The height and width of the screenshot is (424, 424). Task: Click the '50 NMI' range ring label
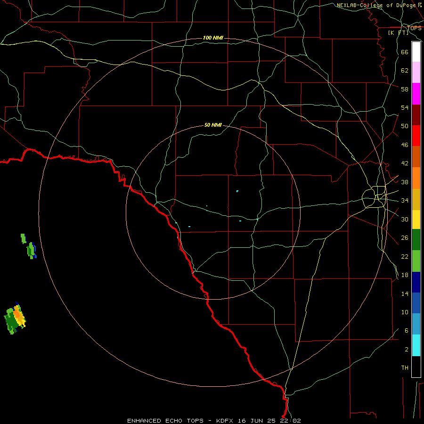coord(213,125)
